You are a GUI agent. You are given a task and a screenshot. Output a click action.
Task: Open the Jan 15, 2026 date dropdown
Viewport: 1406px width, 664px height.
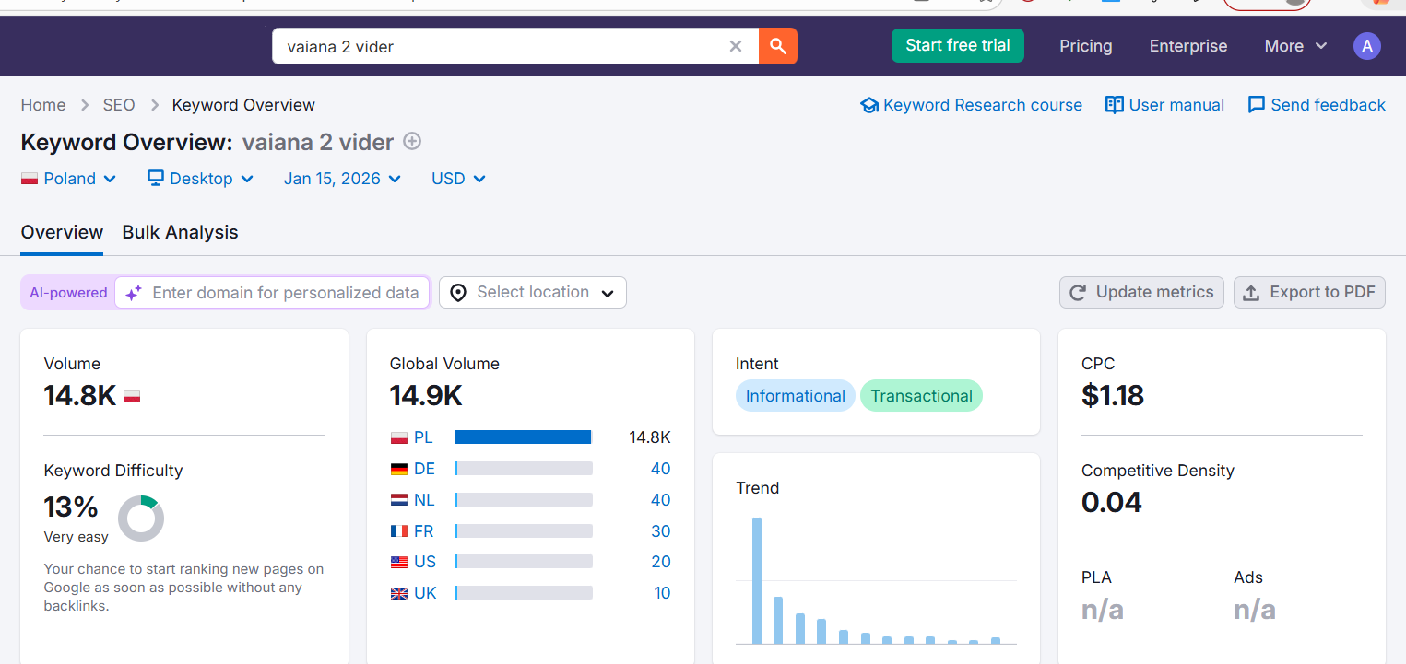point(342,179)
